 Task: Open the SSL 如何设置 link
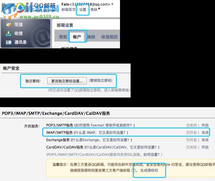151,155
